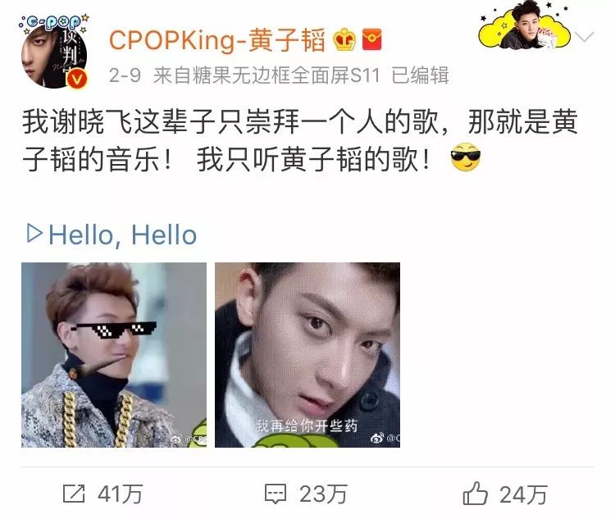Open CPOPKing-黄子韬 username link
The height and width of the screenshot is (519, 615).
coord(217,40)
